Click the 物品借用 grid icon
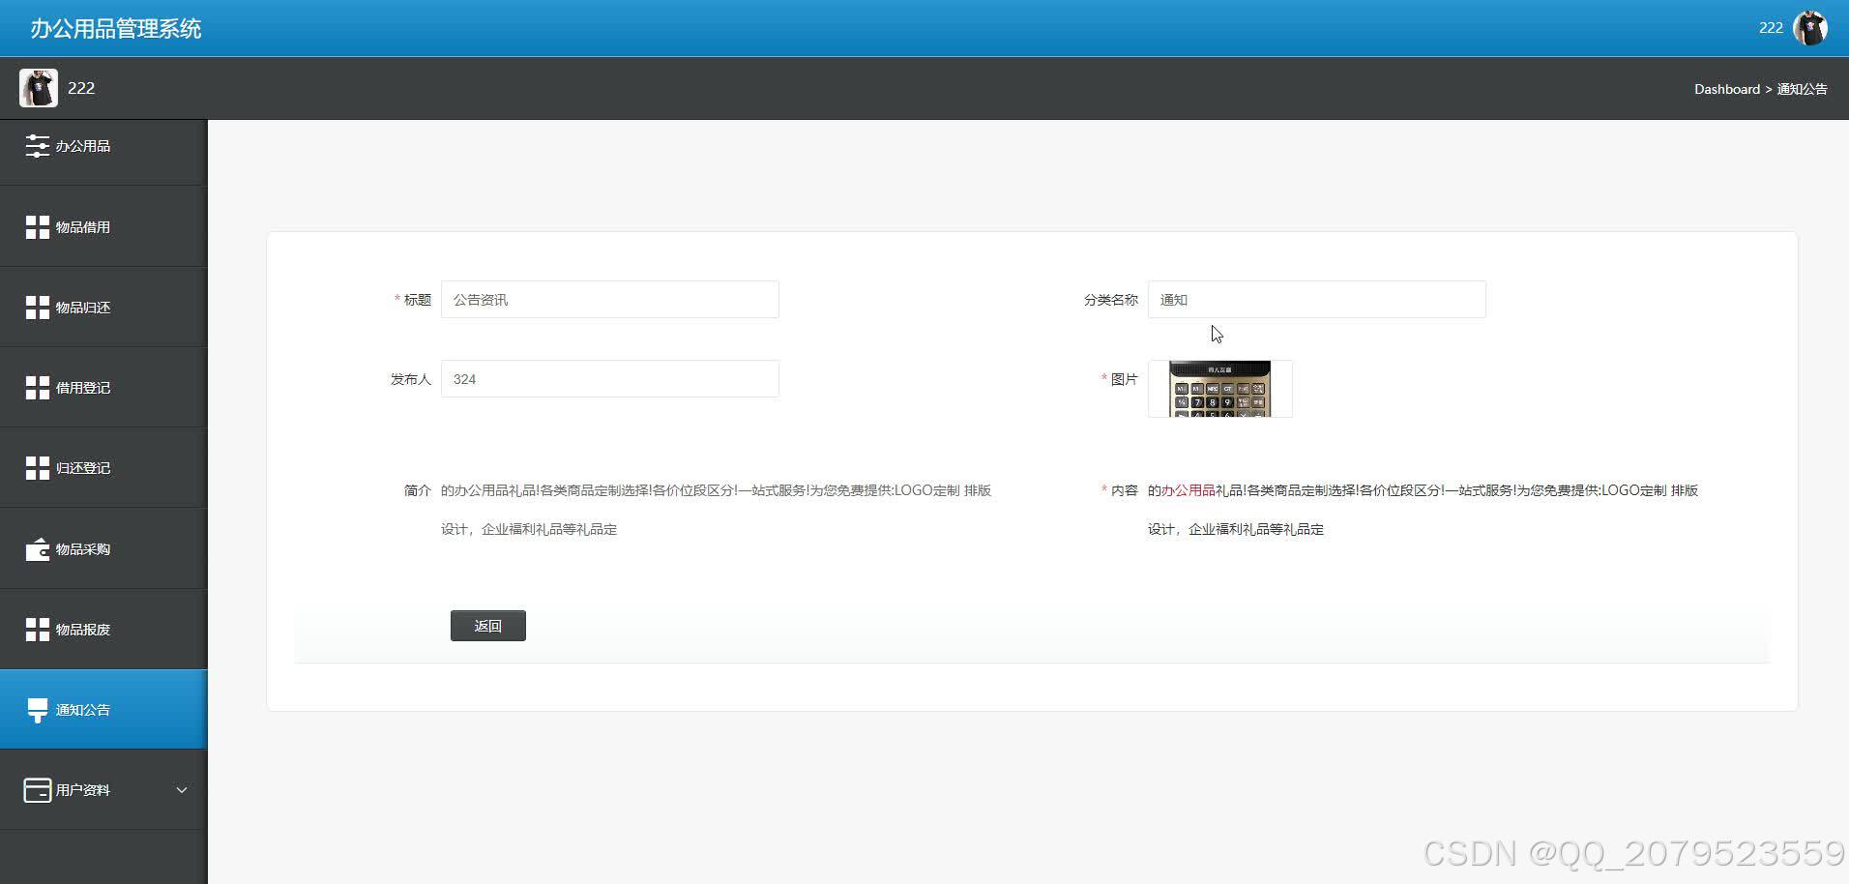The image size is (1849, 884). click(37, 227)
